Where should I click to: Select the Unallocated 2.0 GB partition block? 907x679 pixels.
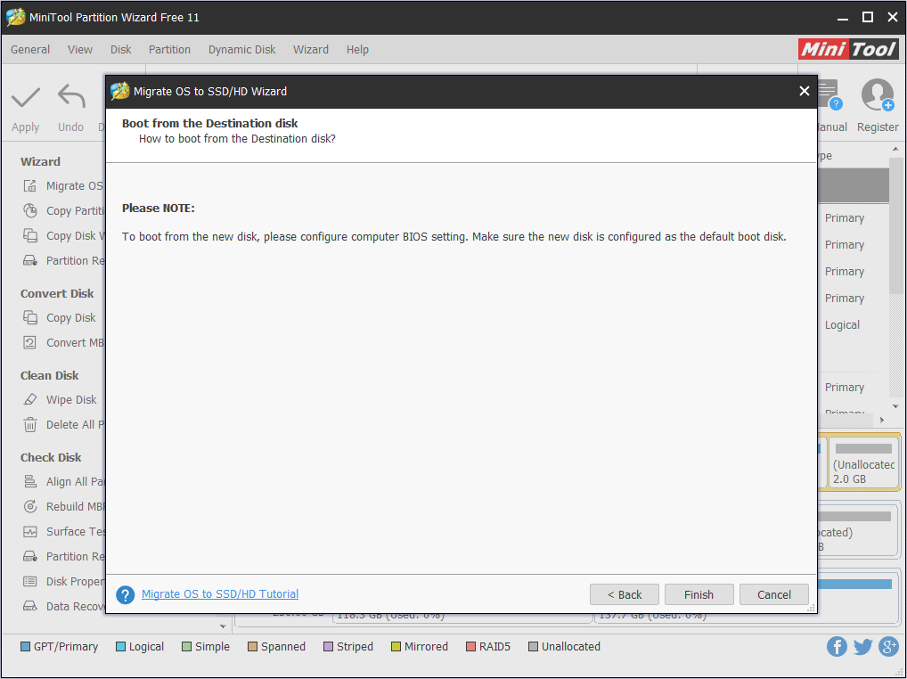(864, 463)
